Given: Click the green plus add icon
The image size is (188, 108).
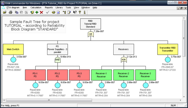Looking at the screenshot, I should (x=37, y=12).
